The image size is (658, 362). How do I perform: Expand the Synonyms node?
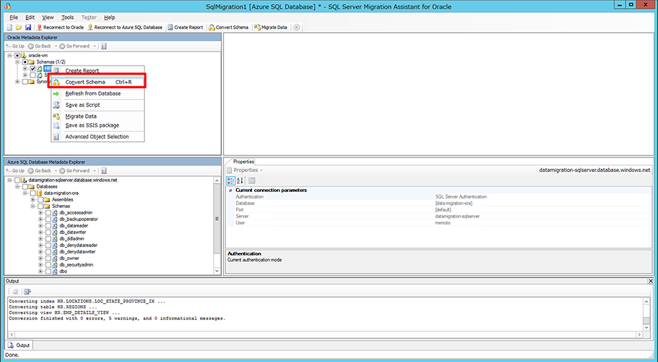tap(18, 81)
